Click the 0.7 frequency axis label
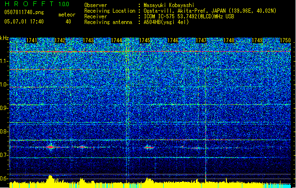This screenshot has width=296, height=188. click(4, 155)
